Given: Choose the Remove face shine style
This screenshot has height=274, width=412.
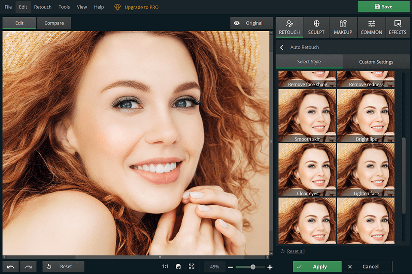Looking at the screenshot, I should coord(307,79).
